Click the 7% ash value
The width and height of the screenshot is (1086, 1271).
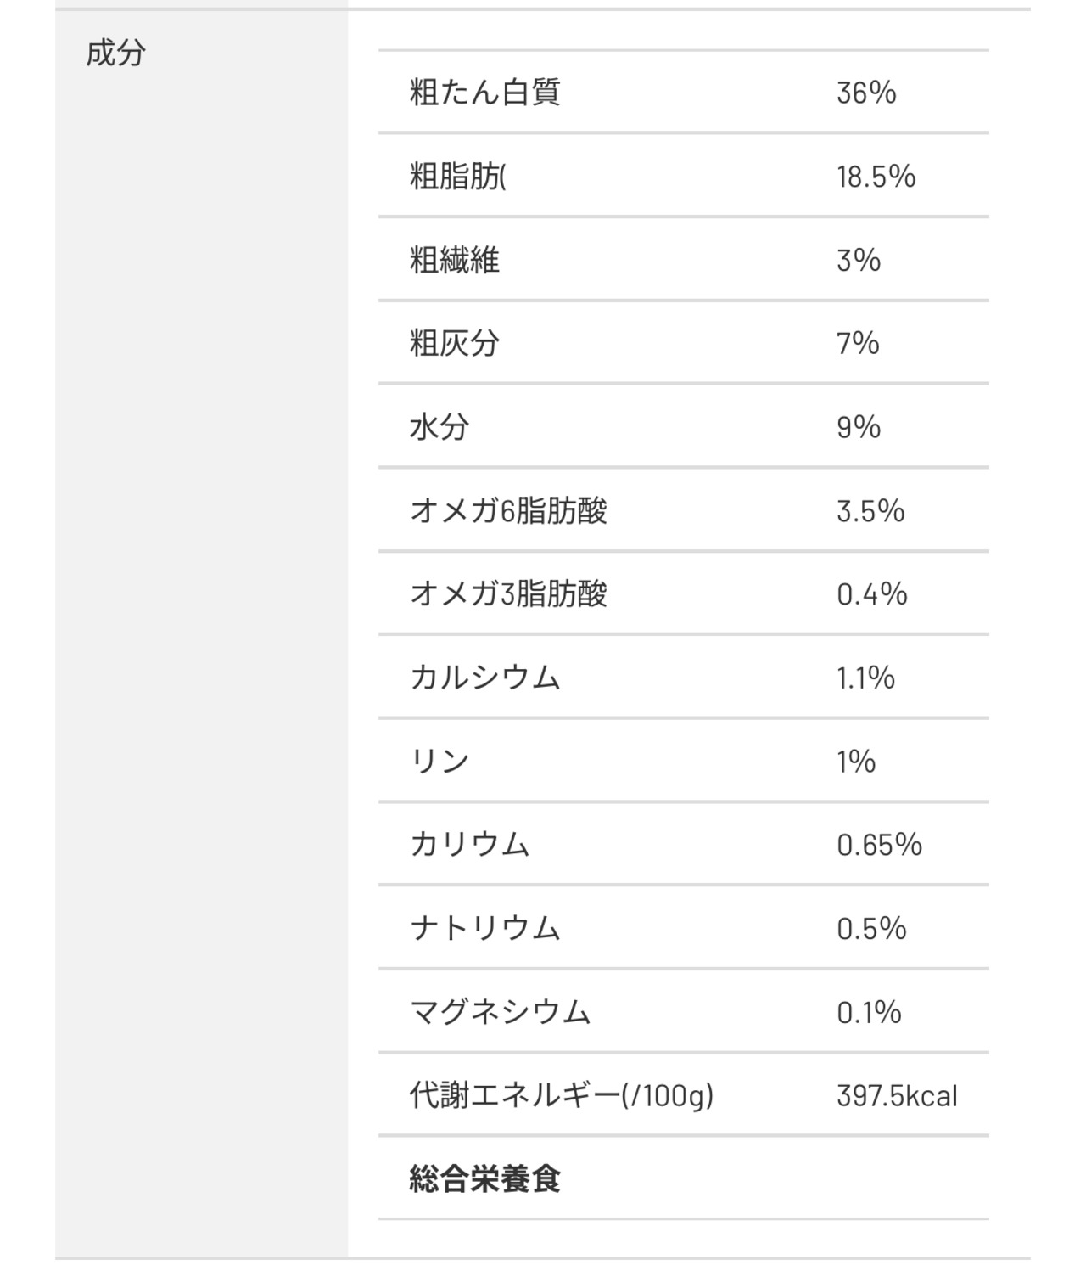[x=858, y=343]
